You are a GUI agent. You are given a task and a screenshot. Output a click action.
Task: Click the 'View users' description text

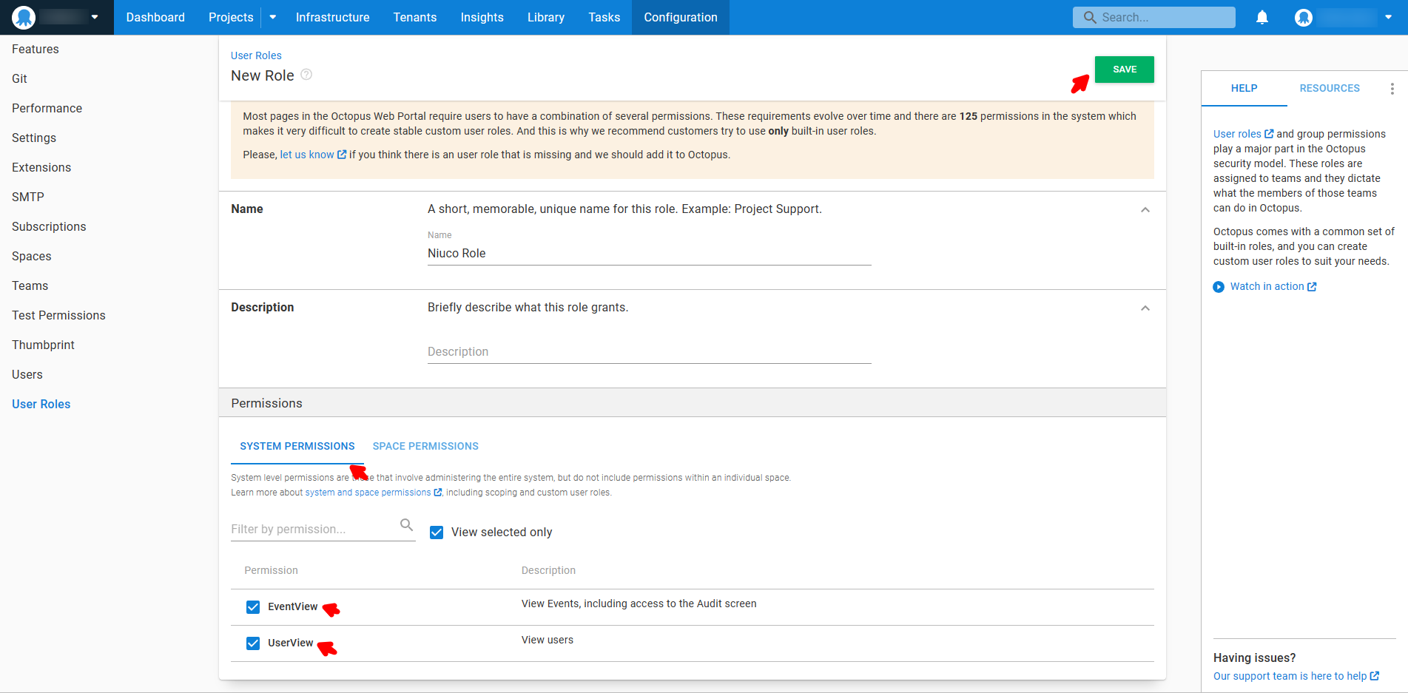tap(547, 640)
